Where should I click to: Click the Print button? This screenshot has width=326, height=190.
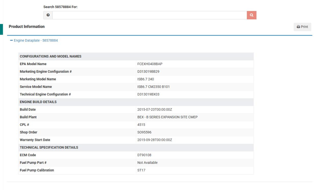click(303, 27)
